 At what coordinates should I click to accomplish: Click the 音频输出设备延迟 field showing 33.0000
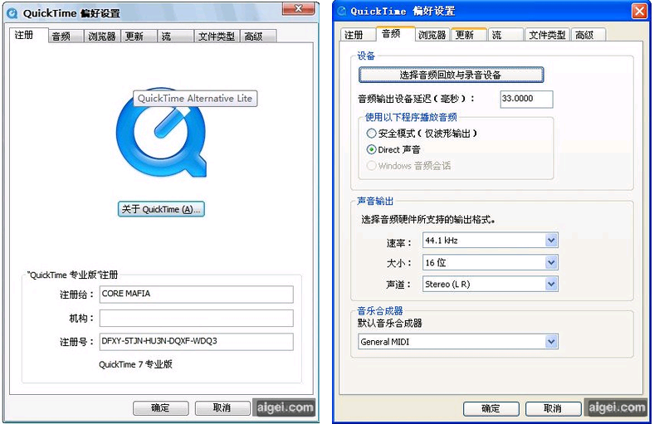point(526,99)
